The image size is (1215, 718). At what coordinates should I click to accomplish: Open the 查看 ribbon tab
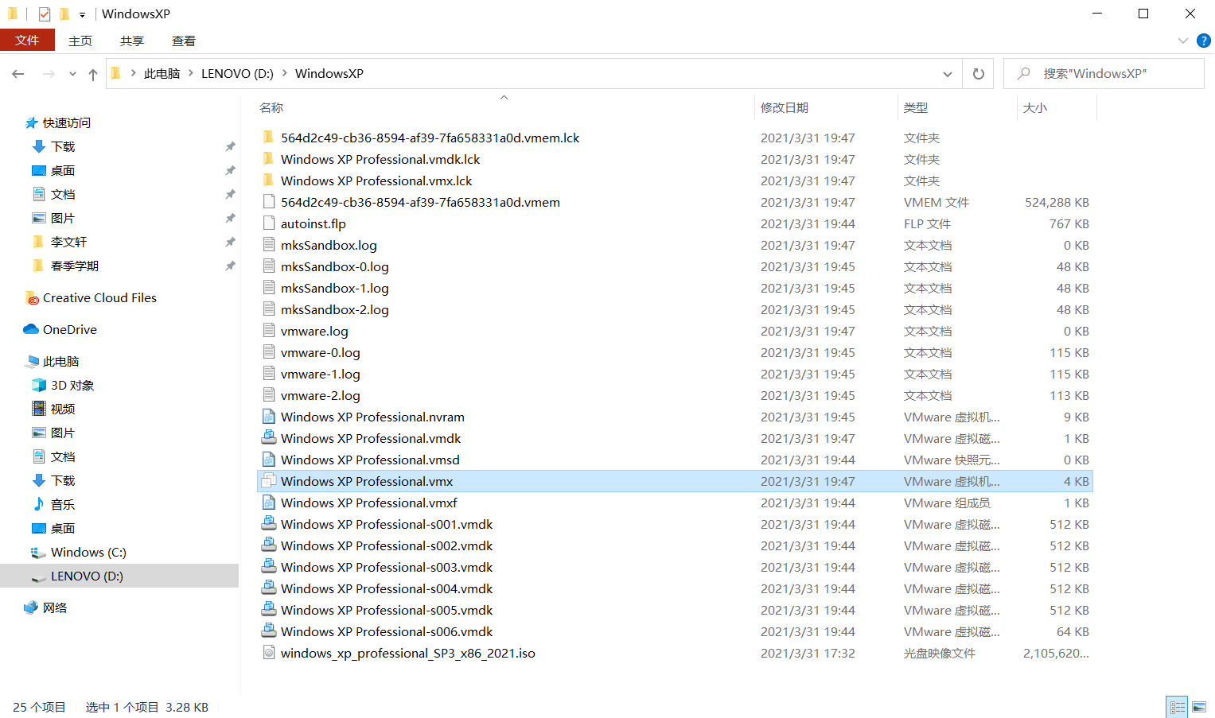point(184,41)
